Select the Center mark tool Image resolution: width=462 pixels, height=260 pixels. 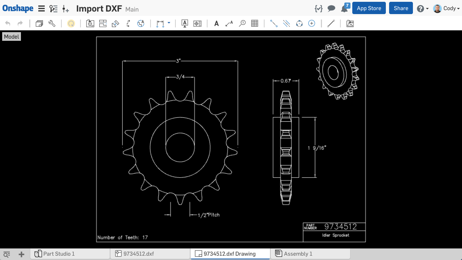[x=311, y=23]
